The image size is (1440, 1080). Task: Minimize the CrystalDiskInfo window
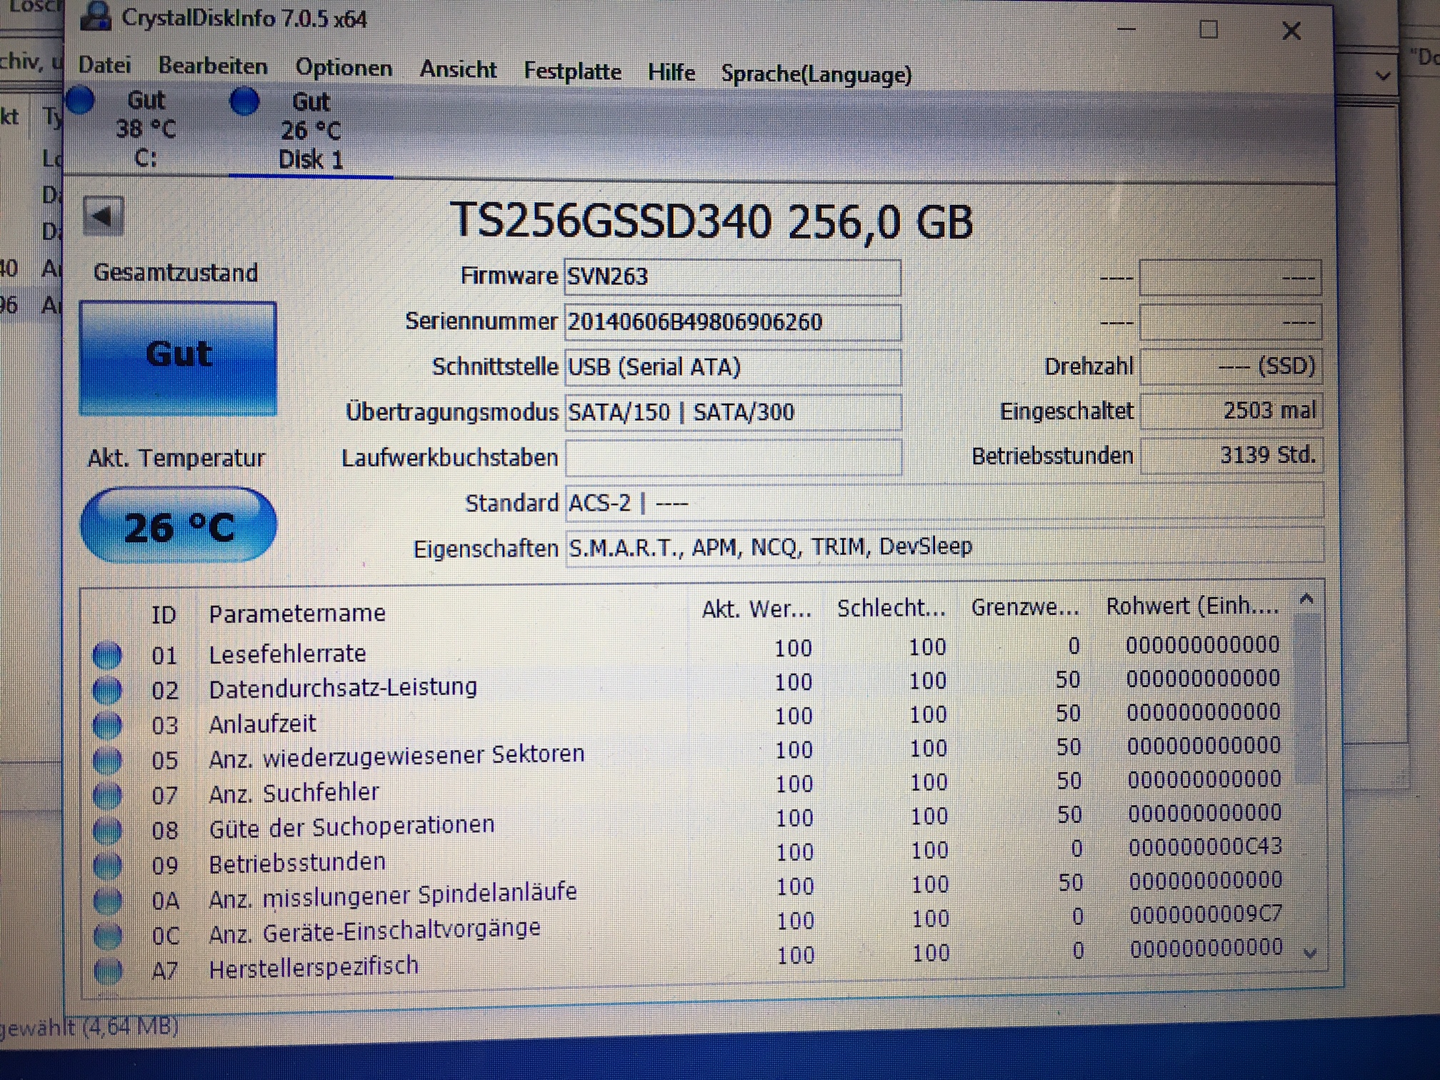point(1126,29)
